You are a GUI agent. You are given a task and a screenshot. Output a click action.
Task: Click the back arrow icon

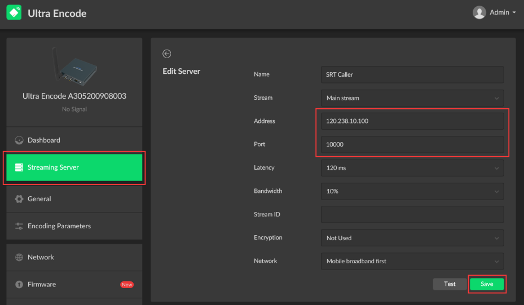[x=166, y=54]
